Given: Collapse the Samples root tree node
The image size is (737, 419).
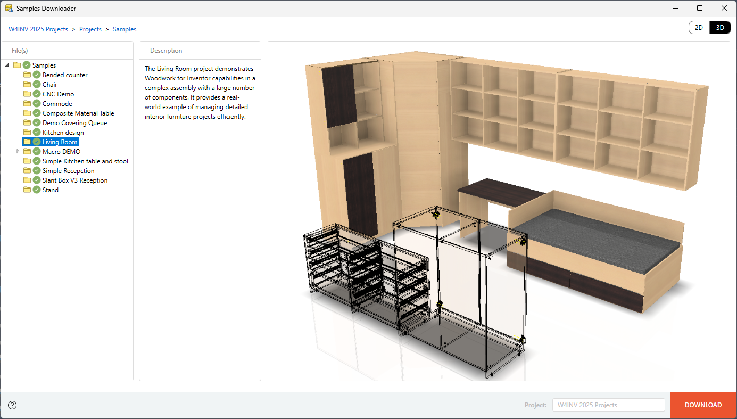Looking at the screenshot, I should click(7, 65).
